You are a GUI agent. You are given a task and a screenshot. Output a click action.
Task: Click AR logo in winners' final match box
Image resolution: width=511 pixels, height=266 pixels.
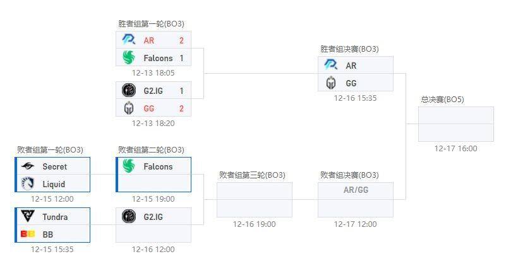[x=330, y=66]
